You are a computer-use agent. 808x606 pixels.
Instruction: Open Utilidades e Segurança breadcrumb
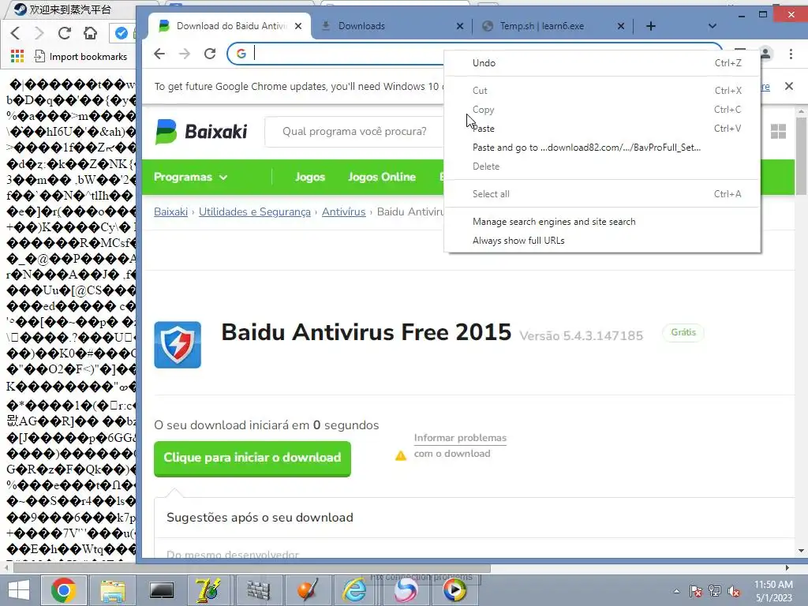click(255, 211)
